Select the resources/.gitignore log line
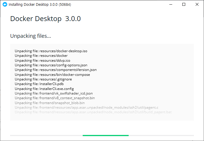Image resolution: width=204 pixels, height=141 pixels. point(43,79)
